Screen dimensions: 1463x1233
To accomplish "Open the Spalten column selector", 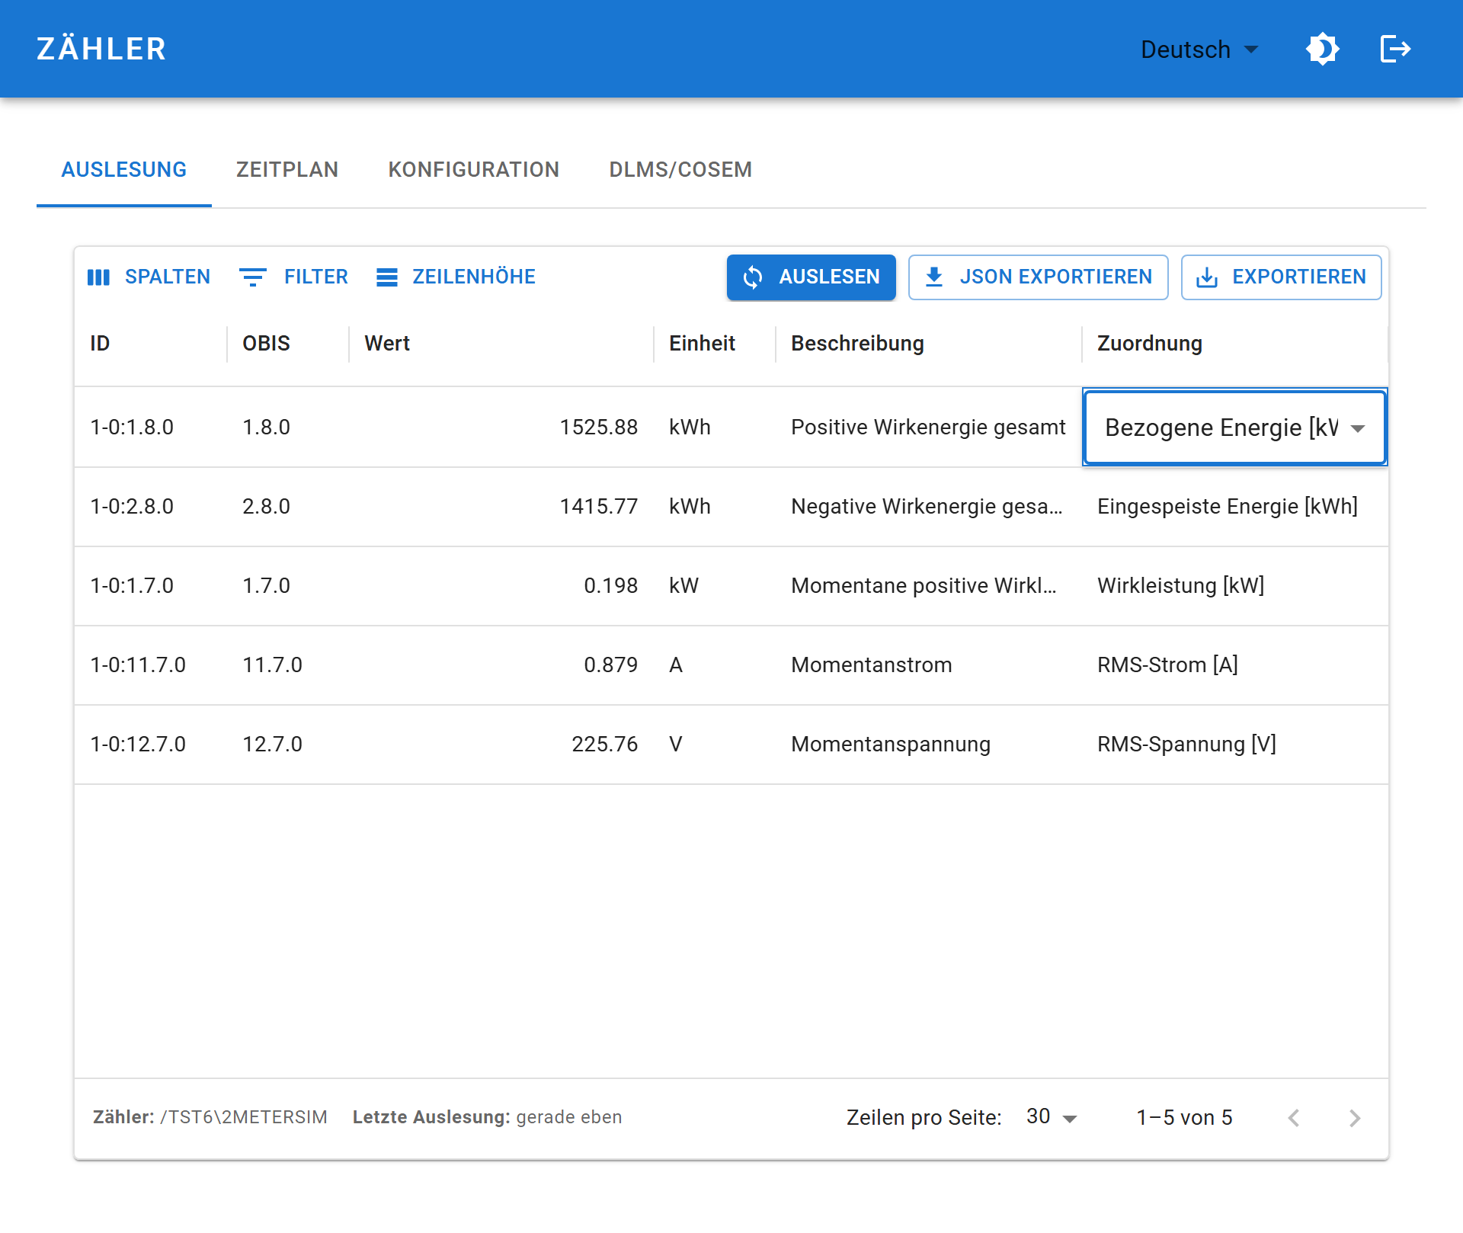I will [149, 277].
